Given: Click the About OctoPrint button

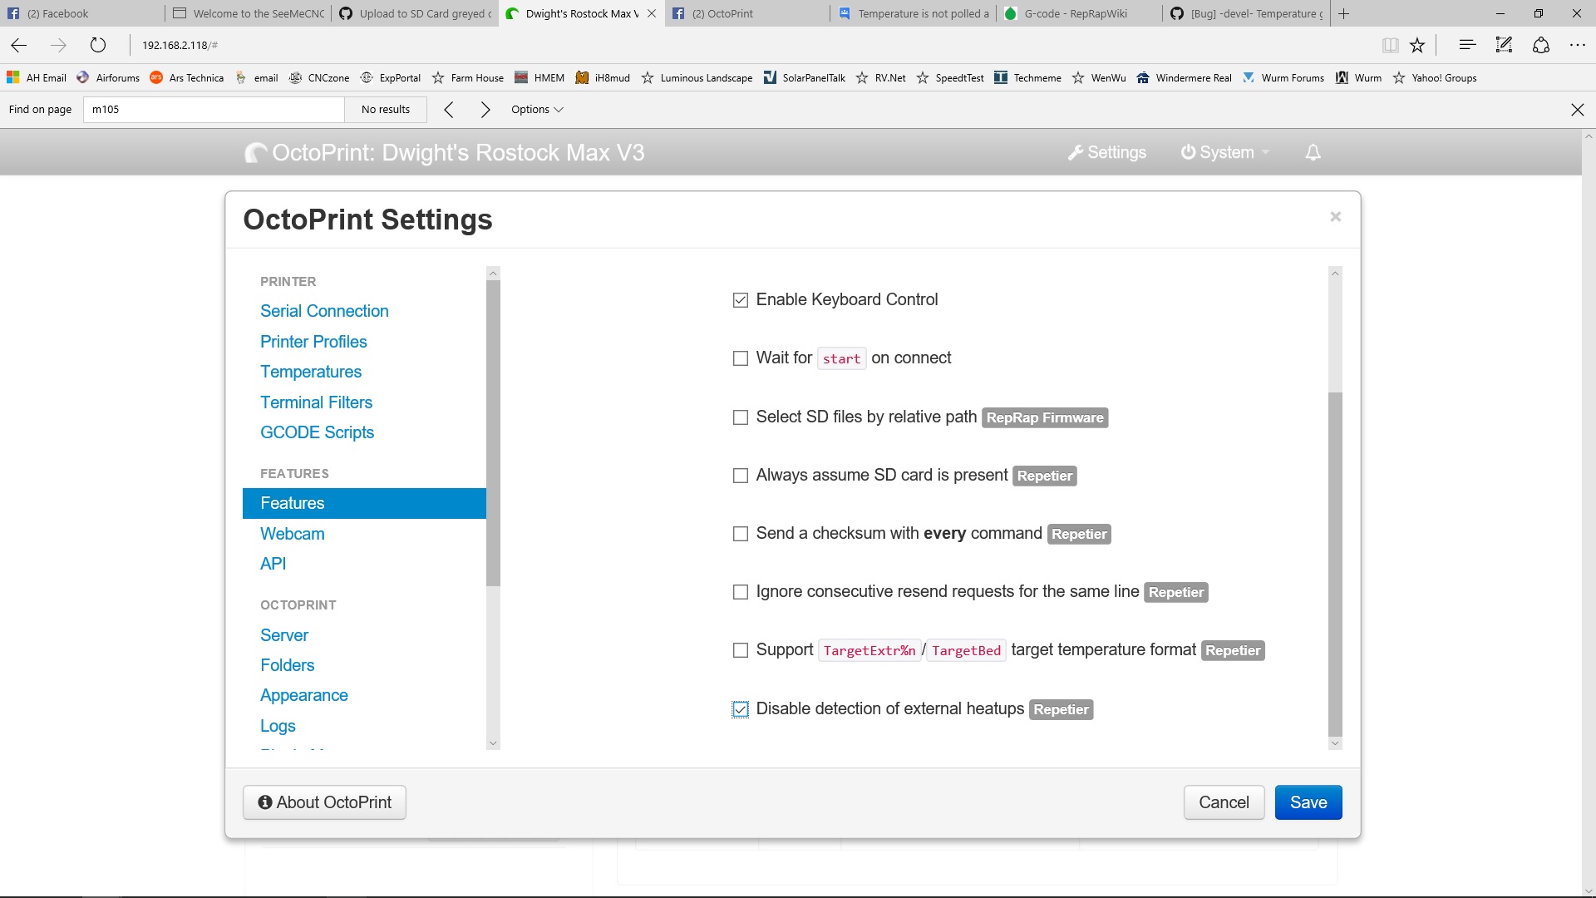Looking at the screenshot, I should 324,802.
